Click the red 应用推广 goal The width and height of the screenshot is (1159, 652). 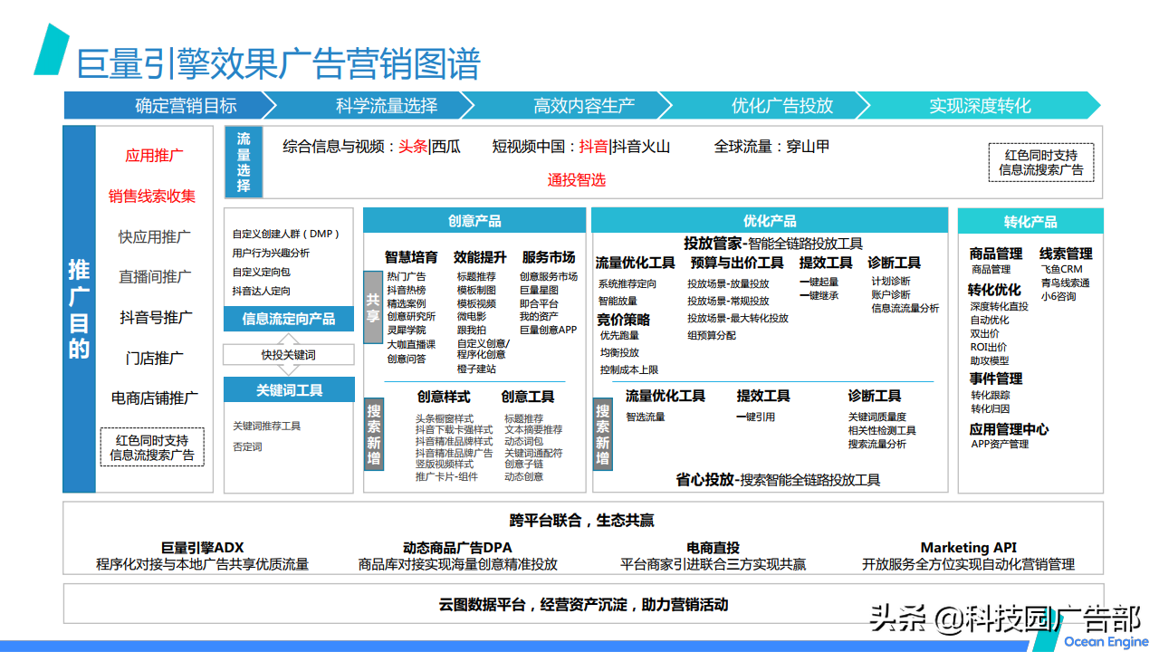(154, 156)
